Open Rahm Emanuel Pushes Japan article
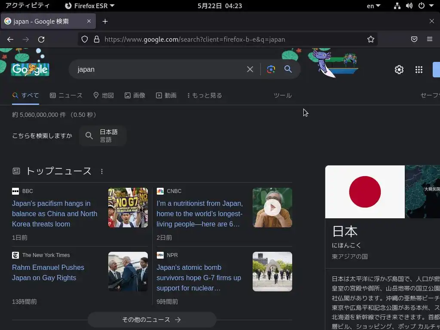The height and width of the screenshot is (330, 440). [48, 272]
